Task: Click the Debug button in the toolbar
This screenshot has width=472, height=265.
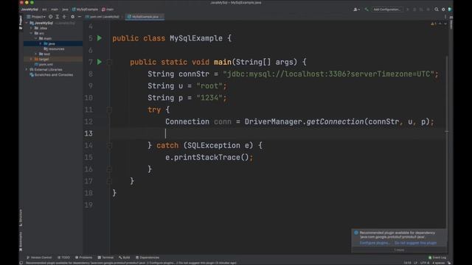Action: pyautogui.click(x=414, y=10)
